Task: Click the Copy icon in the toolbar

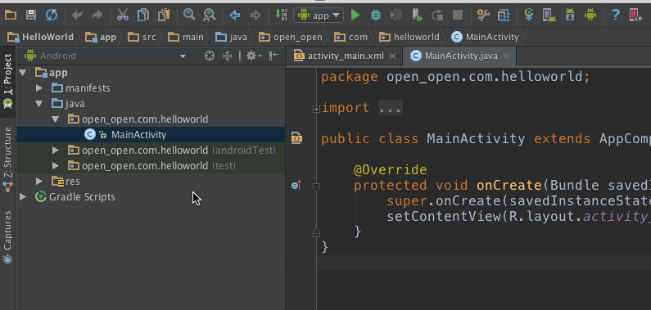Action: (143, 16)
